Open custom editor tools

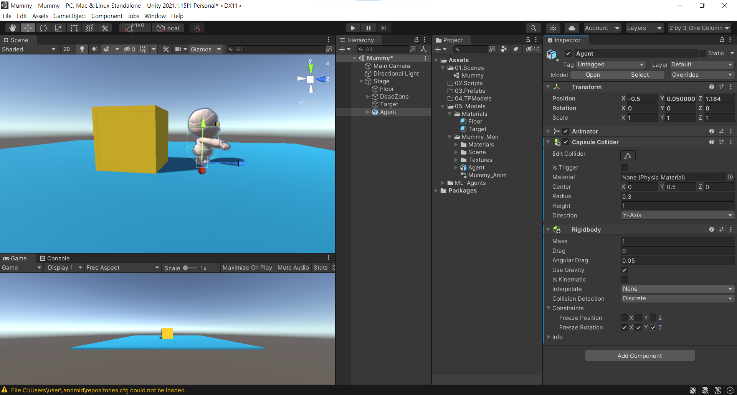[105, 28]
